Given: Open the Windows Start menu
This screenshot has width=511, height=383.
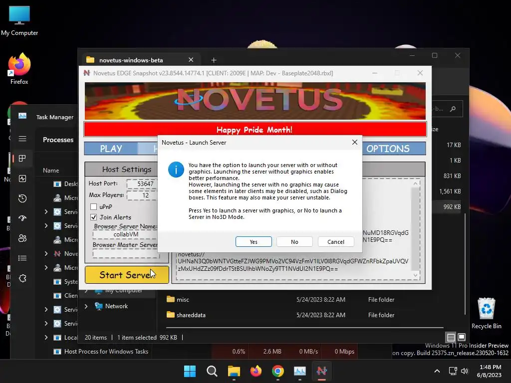Looking at the screenshot, I should click(190, 371).
